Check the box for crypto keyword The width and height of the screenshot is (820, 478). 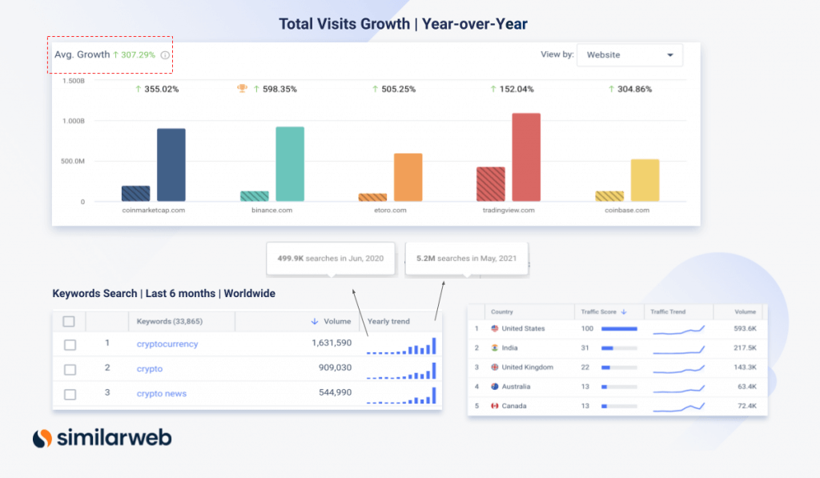click(70, 370)
